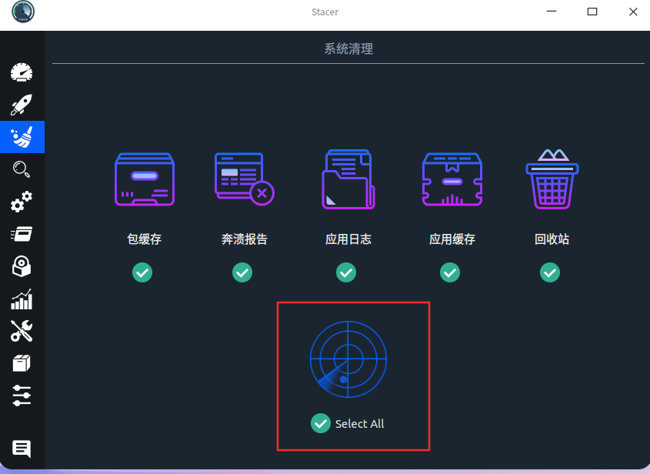Open the Dashboard speedometer page in sidebar
Viewport: 650px width, 474px height.
22,72
